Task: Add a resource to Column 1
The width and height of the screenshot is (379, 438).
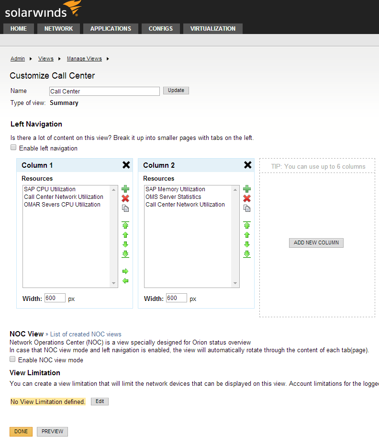Action: 125,189
